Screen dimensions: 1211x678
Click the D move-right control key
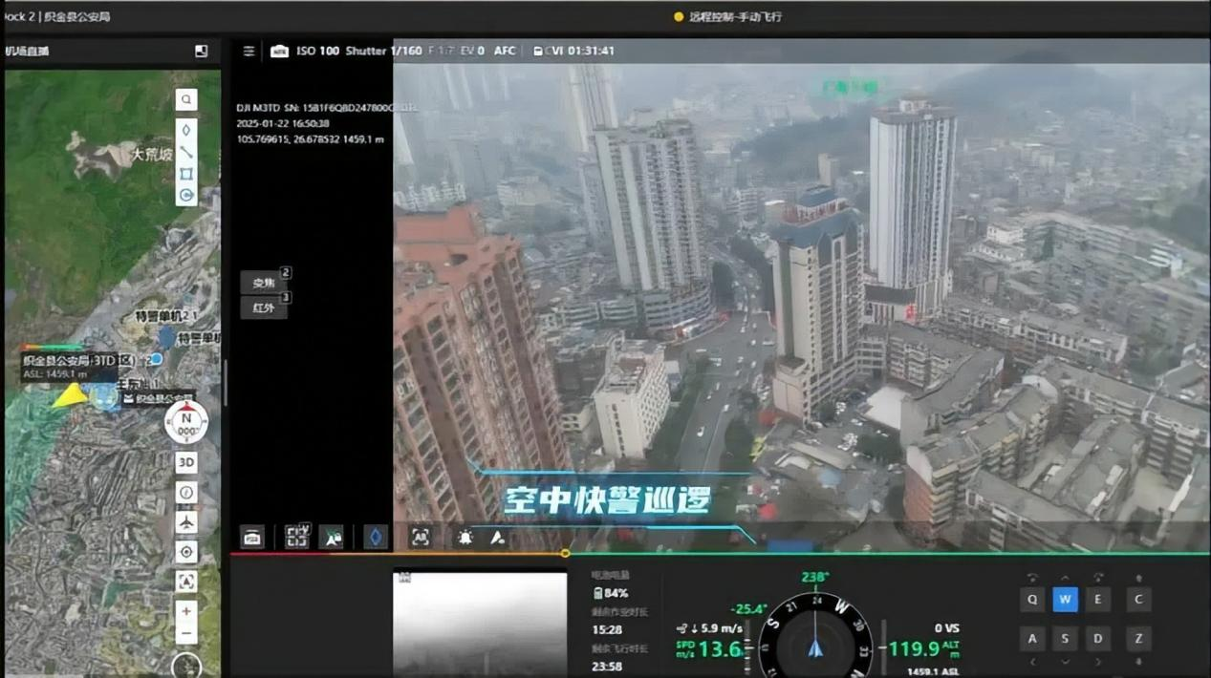tap(1098, 638)
